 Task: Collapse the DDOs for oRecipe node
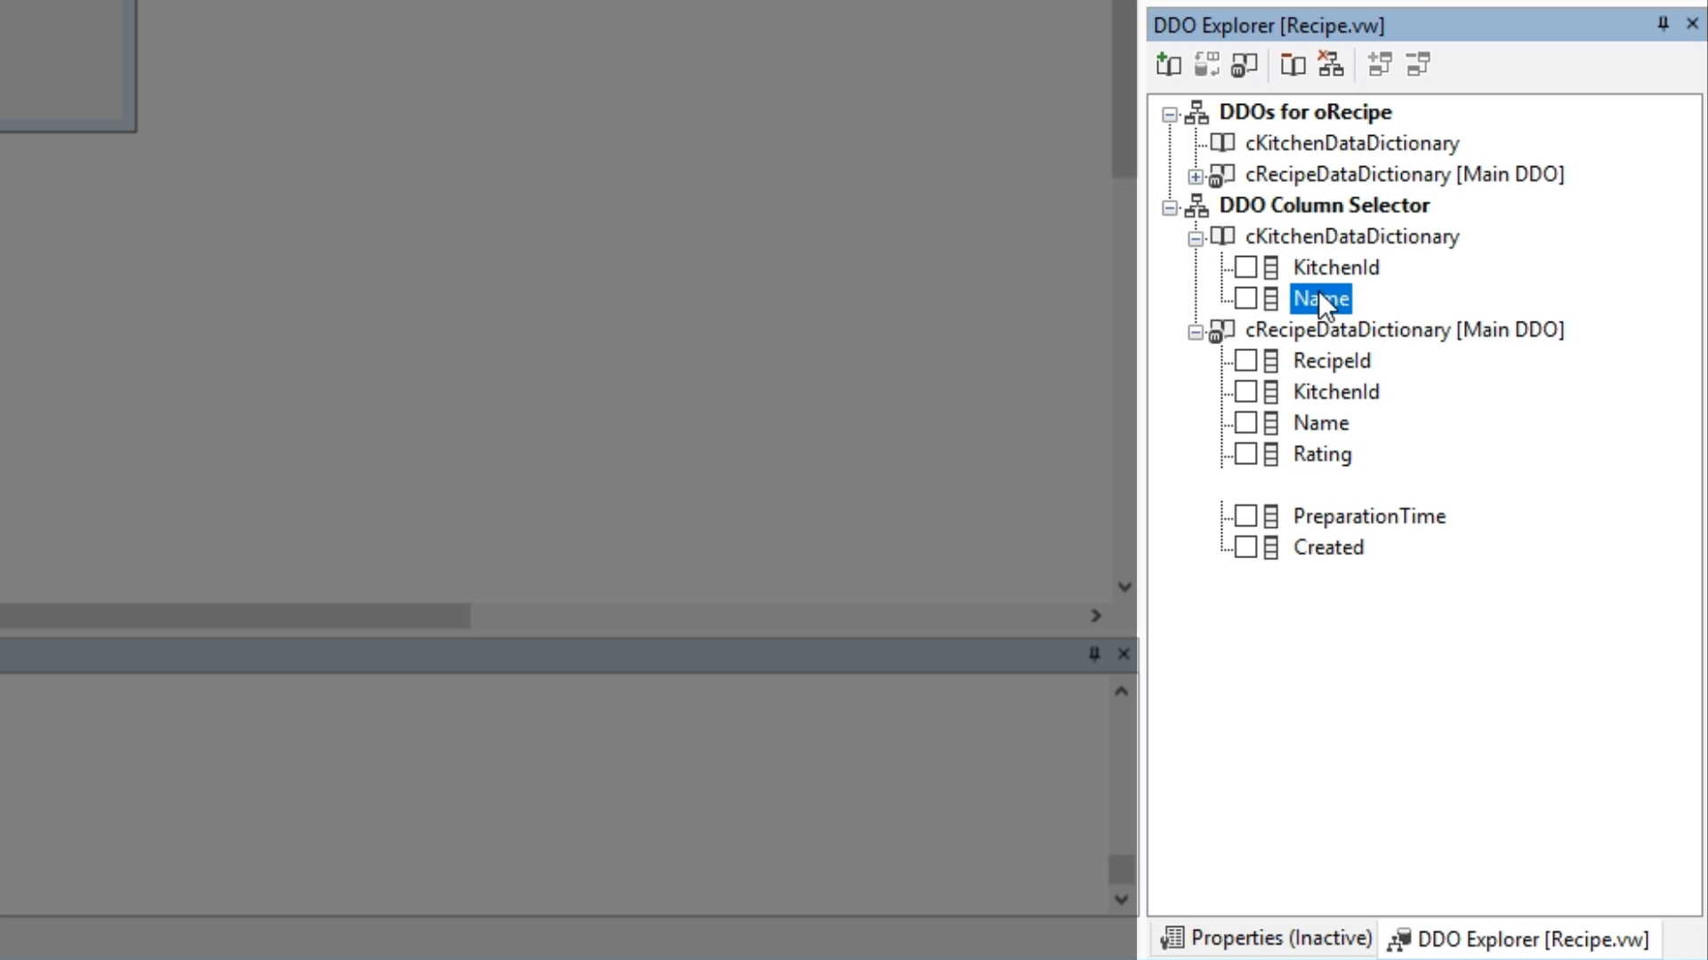click(x=1170, y=114)
